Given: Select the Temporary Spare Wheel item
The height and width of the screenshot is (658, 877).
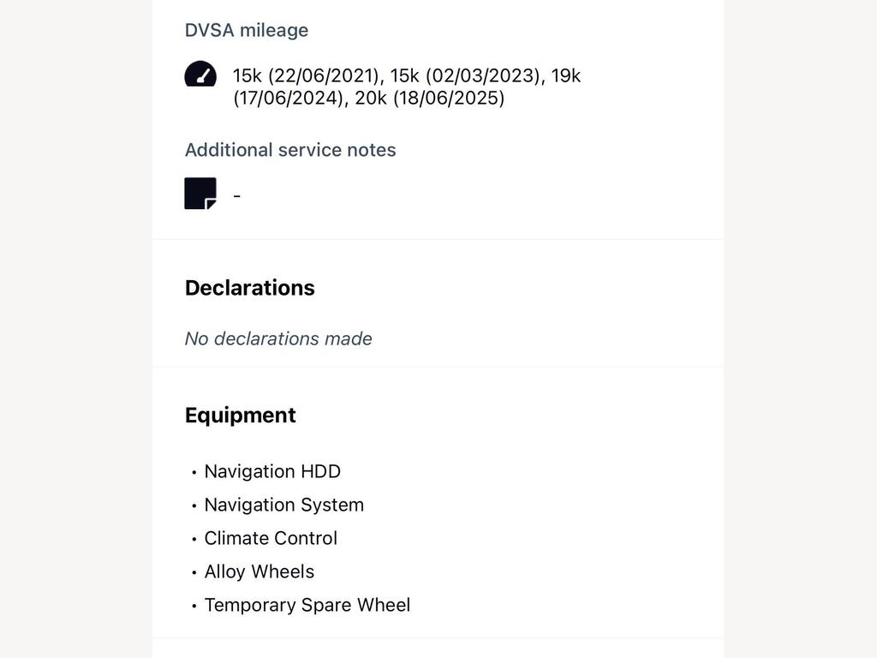Looking at the screenshot, I should coord(307,605).
